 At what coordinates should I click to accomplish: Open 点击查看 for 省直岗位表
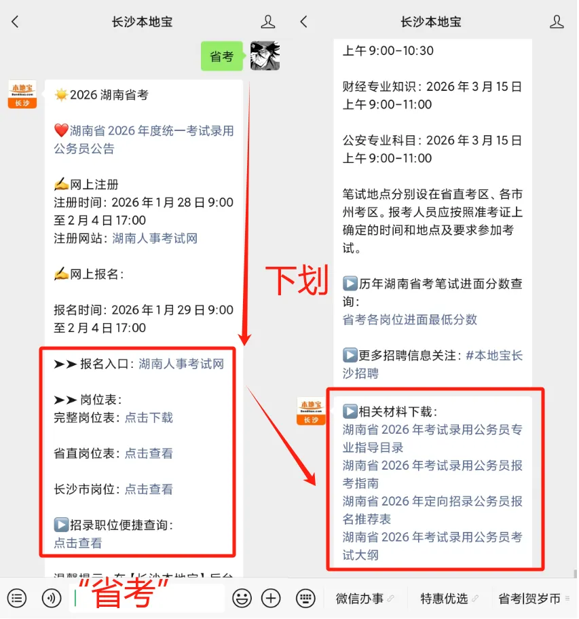149,453
